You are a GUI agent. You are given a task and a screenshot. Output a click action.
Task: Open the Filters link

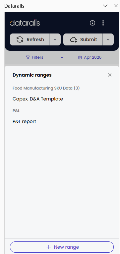(x=35, y=57)
